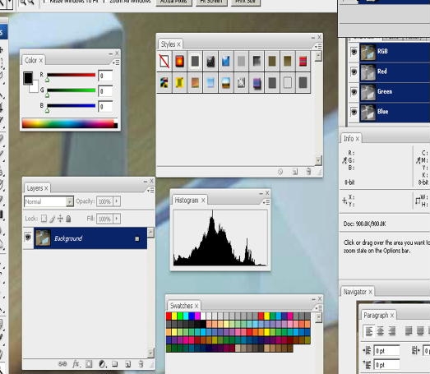Screen dimensions: 430x374
Task: Toggle Lock image pixels brush icon
Action: 53,219
